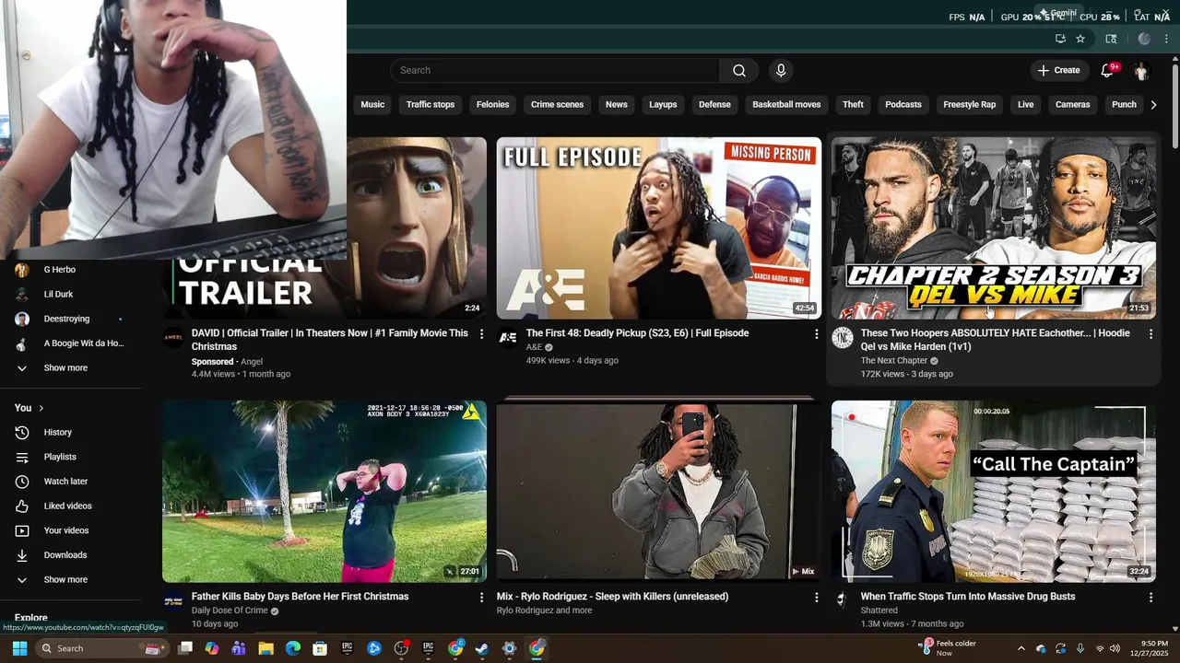Open Chrome three-dot menu
This screenshot has width=1180, height=663.
tap(1167, 39)
